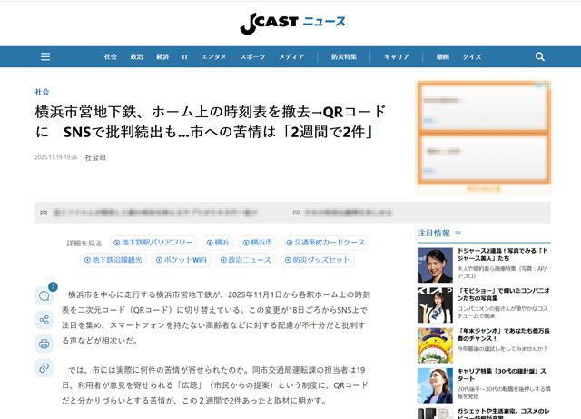This screenshot has height=419, width=581.
Task: Click the 年末ジャンボ thumbnail image
Action: pos(435,345)
